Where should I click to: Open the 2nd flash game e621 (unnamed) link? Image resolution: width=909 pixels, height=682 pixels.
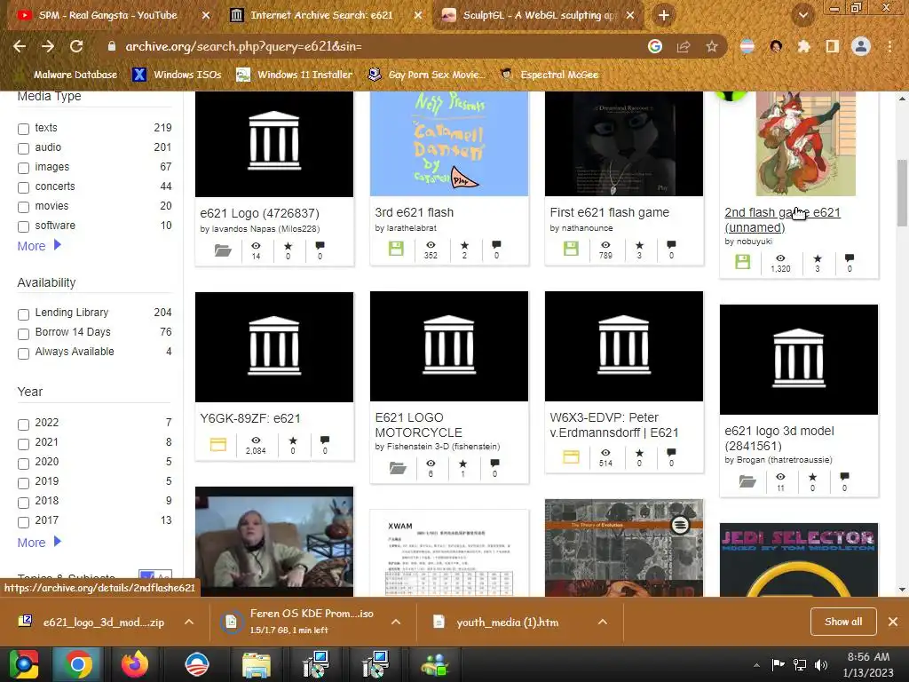[x=782, y=220]
